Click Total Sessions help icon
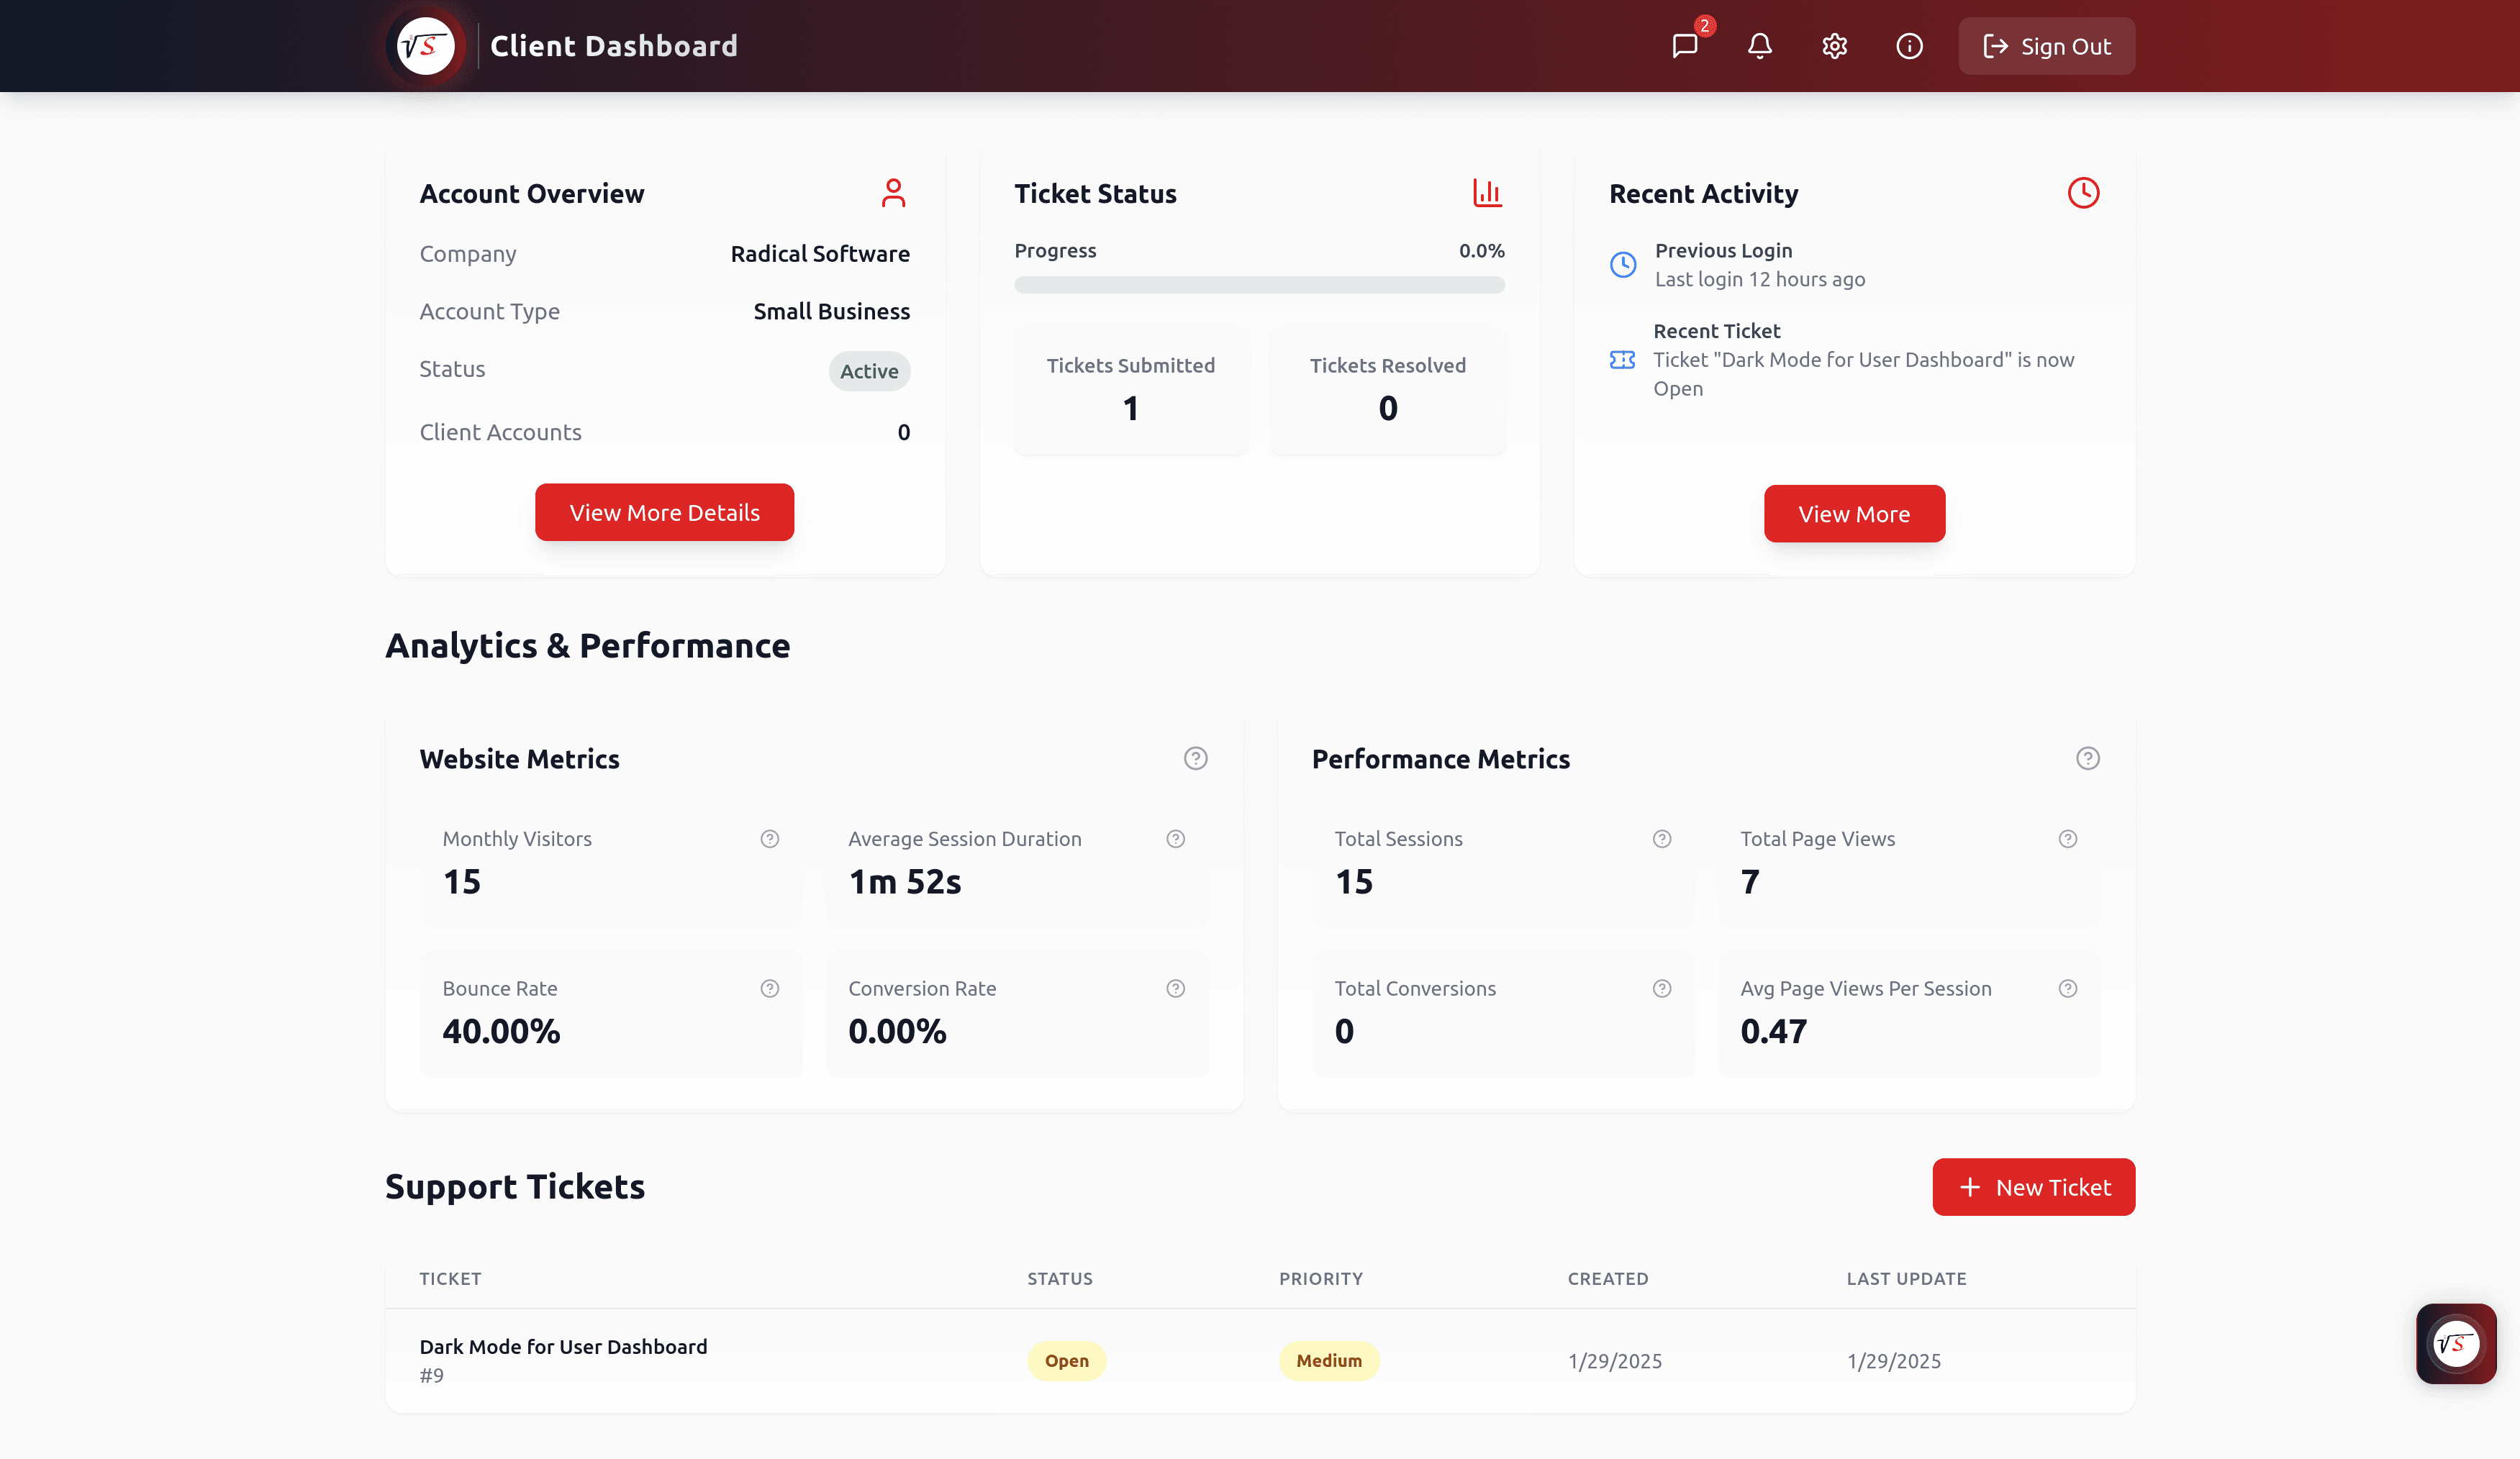Image resolution: width=2520 pixels, height=1459 pixels. click(x=1661, y=839)
